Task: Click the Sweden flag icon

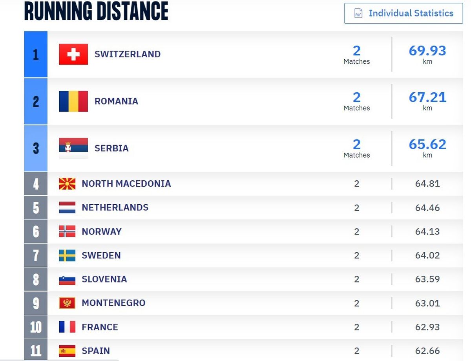Action: (67, 255)
